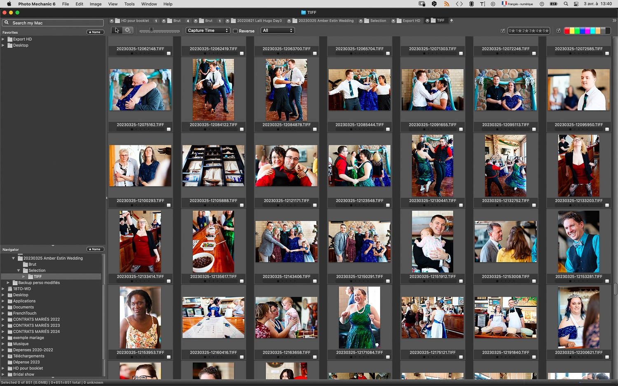This screenshot has height=386, width=618.
Task: Collapse the Selection folder in Navigator
Action: pyautogui.click(x=19, y=270)
